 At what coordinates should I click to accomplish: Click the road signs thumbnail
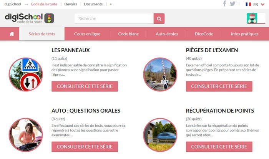click(26, 74)
